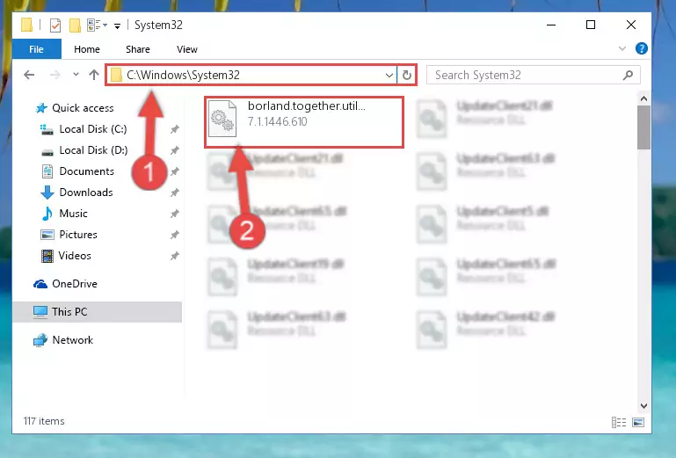Open Help with the blue question icon
Screen dimensions: 676x458
click(x=642, y=48)
